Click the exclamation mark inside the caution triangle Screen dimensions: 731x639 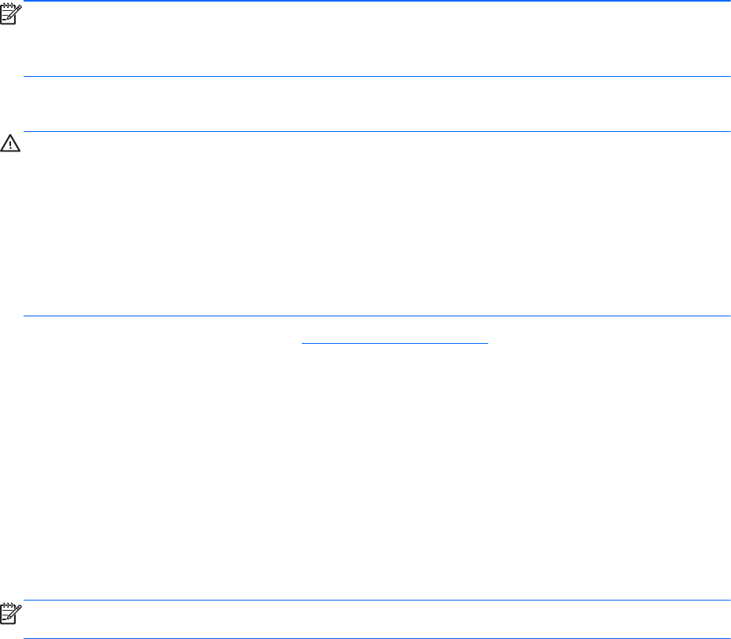point(13,146)
